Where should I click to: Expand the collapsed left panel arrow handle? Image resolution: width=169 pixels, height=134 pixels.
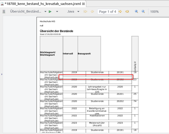pyautogui.click(x=2, y=74)
